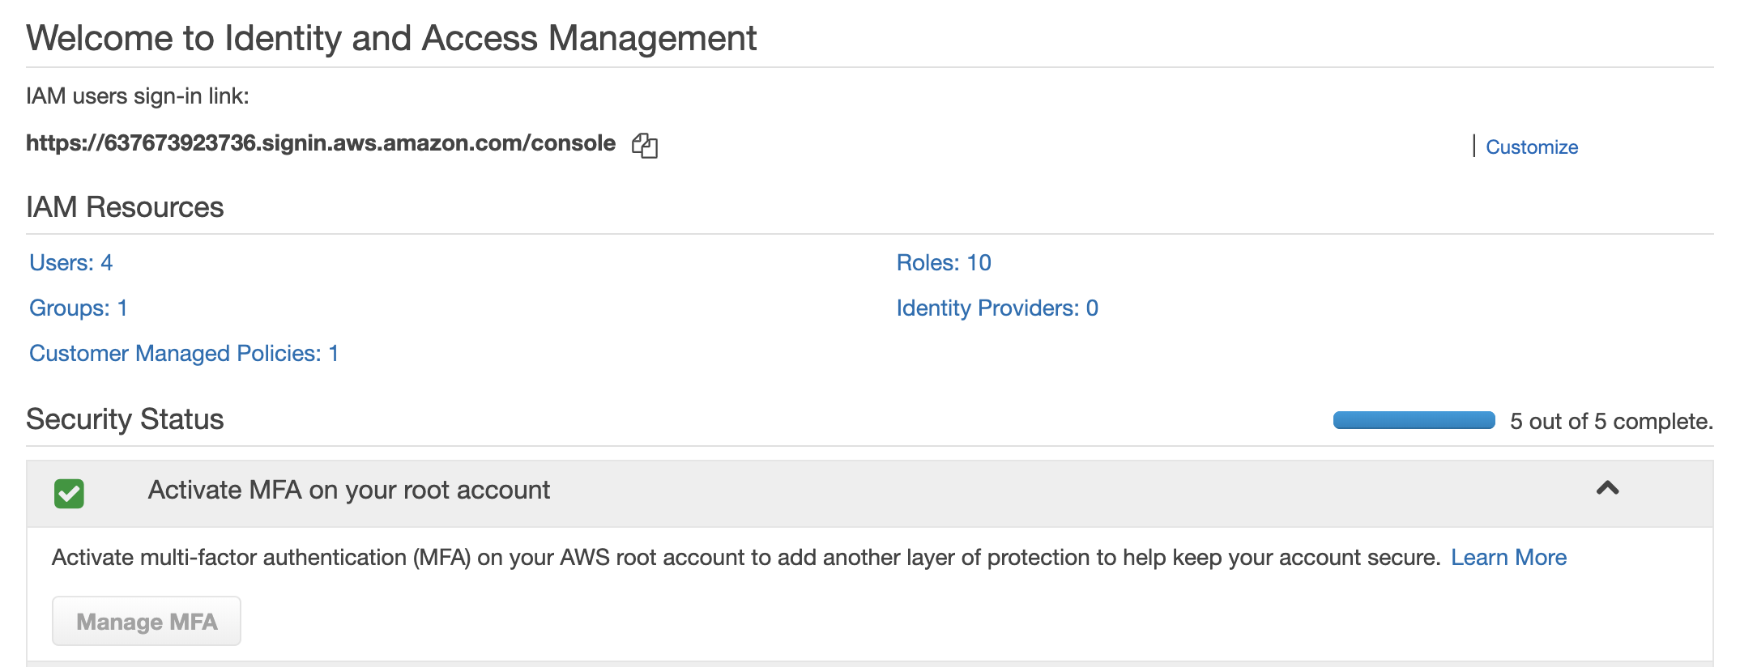Click the Security Status heading
Screen dimensions: 1740x667
[x=125, y=419]
